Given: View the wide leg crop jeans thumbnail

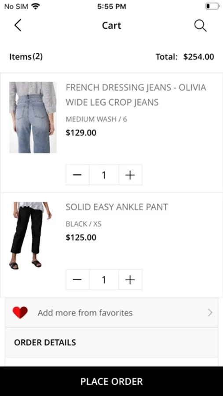Looking at the screenshot, I should (33, 117).
